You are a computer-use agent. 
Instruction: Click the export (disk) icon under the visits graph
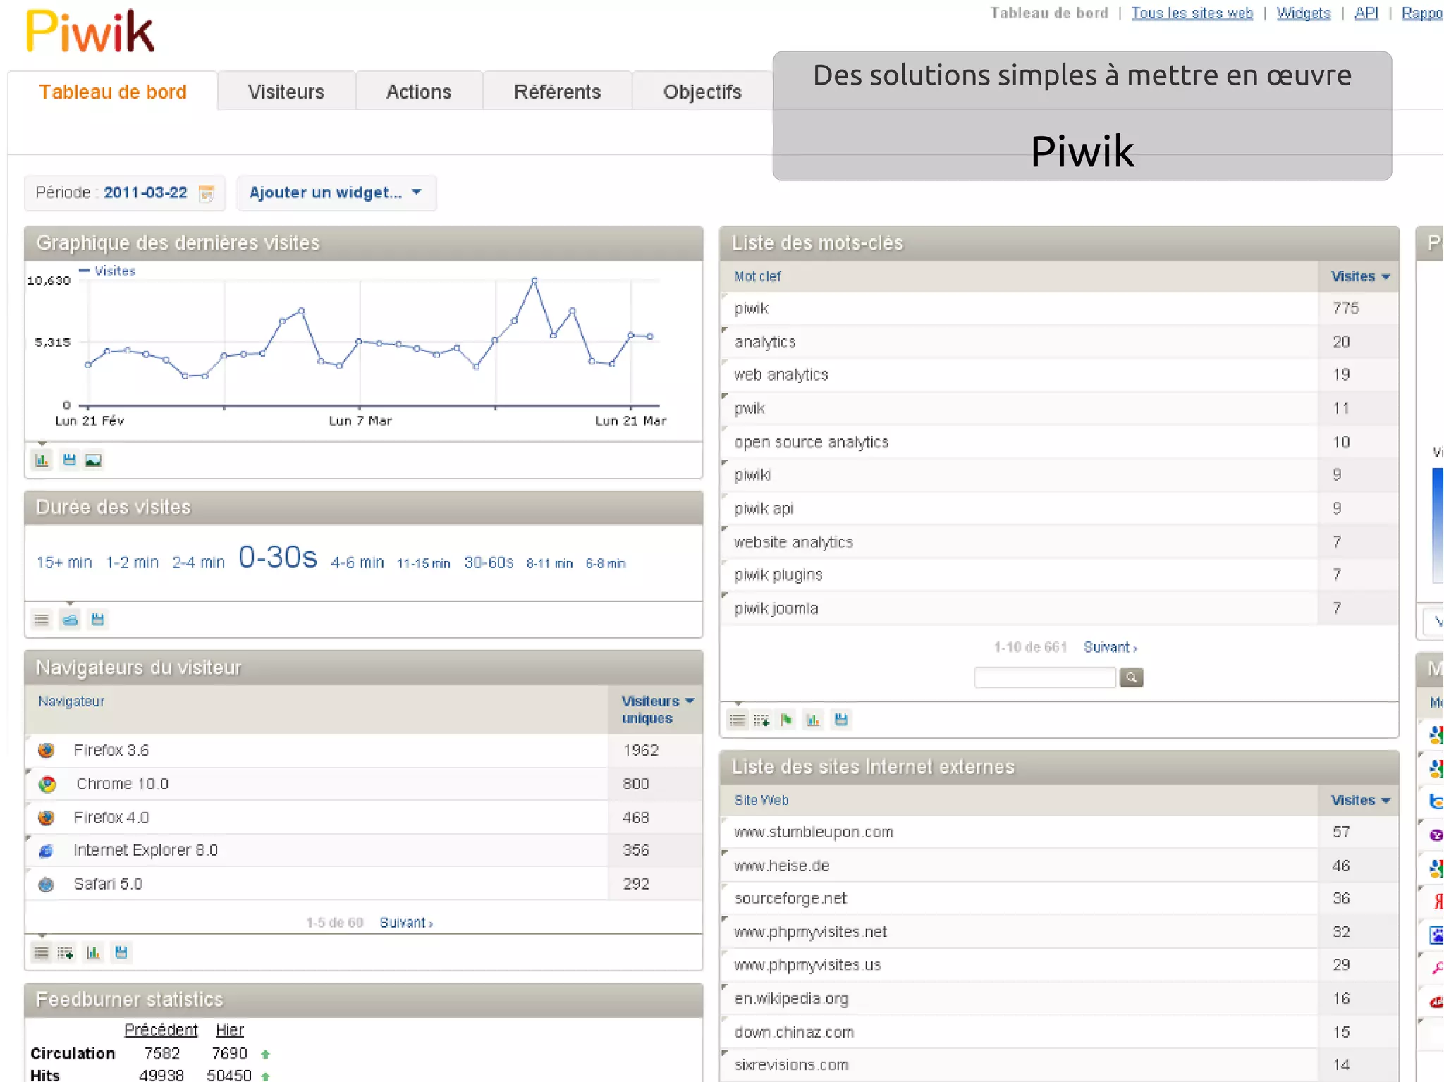69,460
